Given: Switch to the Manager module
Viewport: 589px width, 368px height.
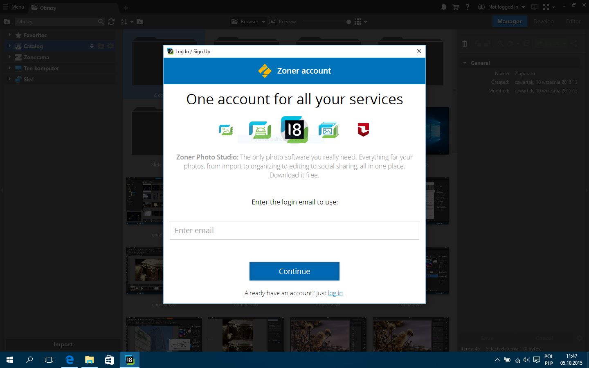Looking at the screenshot, I should pos(510,21).
